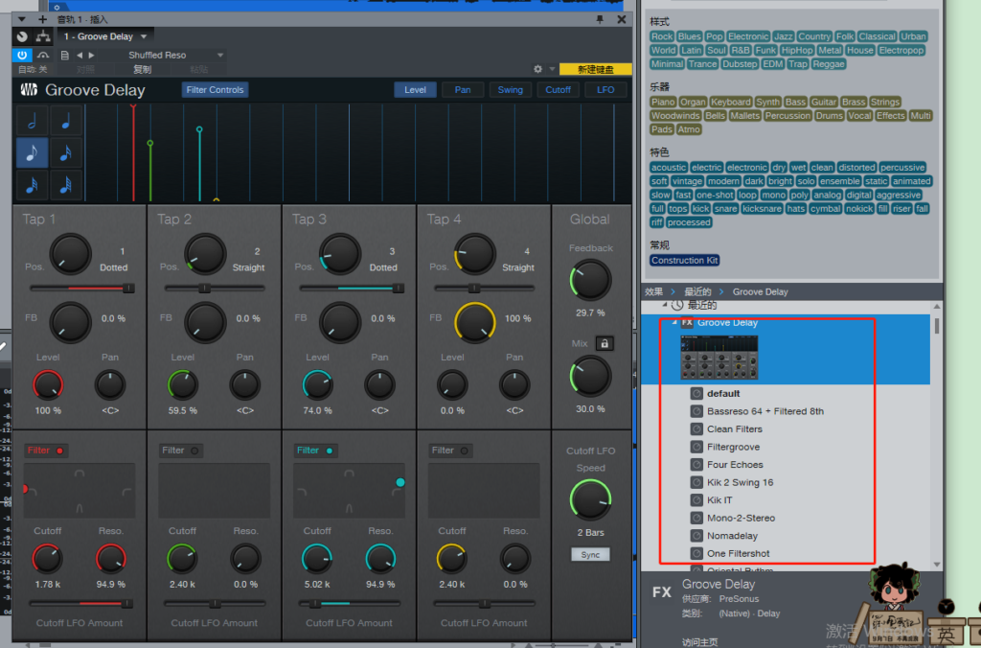The width and height of the screenshot is (981, 648).
Task: Toggle the Tap 3 Filter switch
Action: [x=315, y=451]
